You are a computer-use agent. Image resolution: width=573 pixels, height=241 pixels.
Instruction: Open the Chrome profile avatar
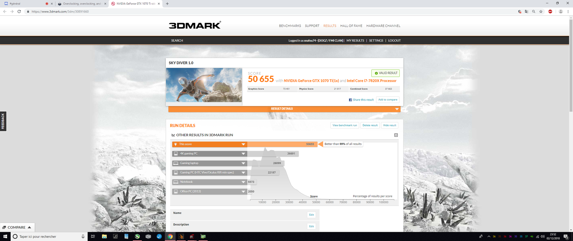coord(561,12)
